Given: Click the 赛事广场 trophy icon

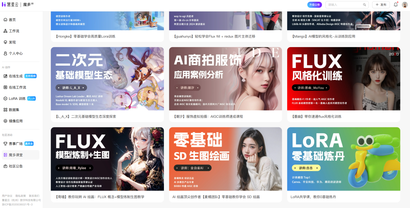Looking at the screenshot, I should point(5,144).
